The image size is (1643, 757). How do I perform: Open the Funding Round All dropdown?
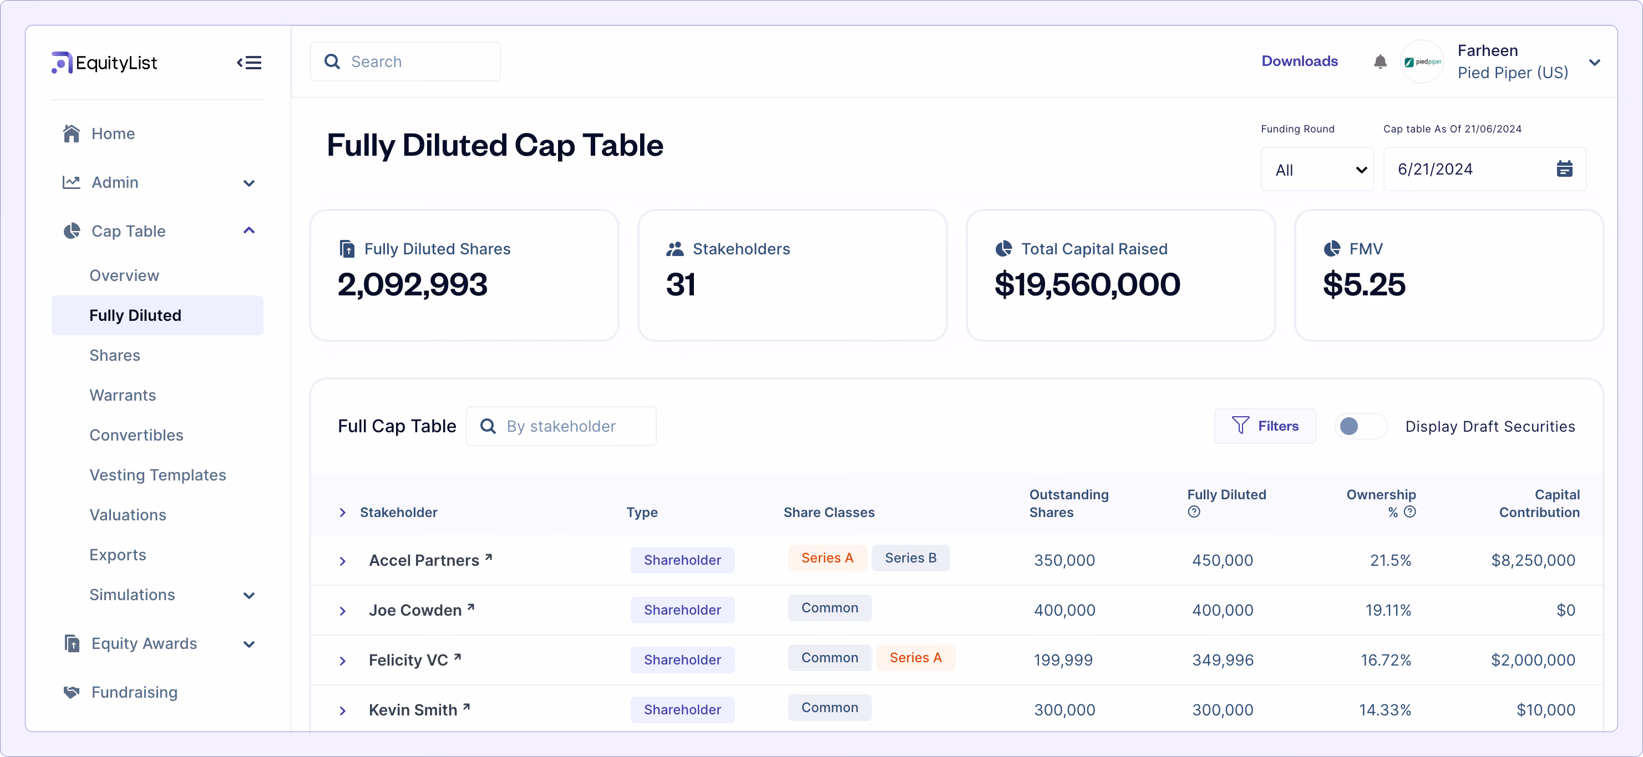tap(1317, 170)
